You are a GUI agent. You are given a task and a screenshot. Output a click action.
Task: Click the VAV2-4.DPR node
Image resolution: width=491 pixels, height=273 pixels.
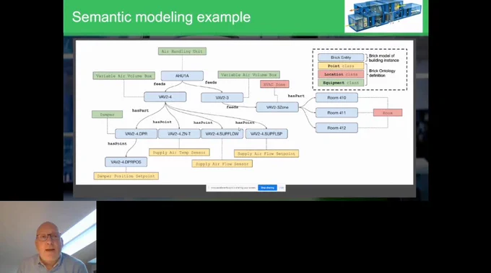[136, 134]
